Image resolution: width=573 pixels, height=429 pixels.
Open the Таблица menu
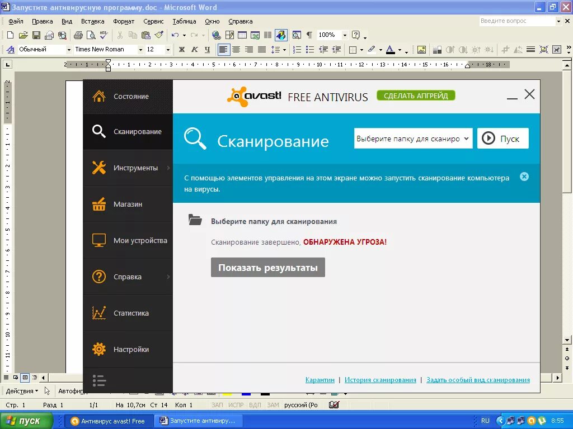(184, 21)
